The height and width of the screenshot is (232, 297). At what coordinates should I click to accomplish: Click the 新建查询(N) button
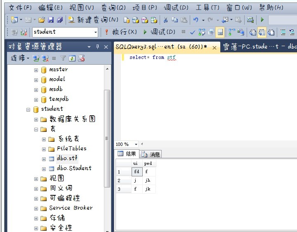pyautogui.click(x=93, y=20)
